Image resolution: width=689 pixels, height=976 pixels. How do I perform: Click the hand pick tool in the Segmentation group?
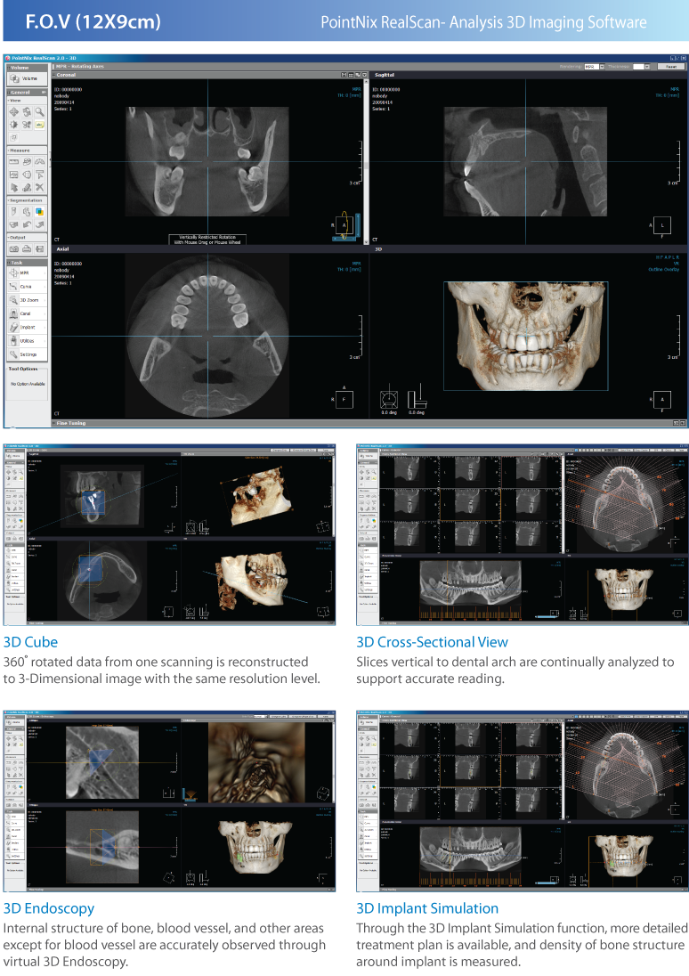(x=27, y=212)
